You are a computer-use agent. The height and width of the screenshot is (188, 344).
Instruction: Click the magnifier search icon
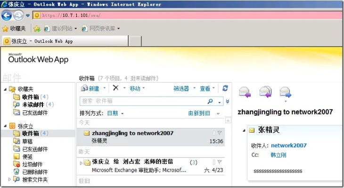point(210,101)
